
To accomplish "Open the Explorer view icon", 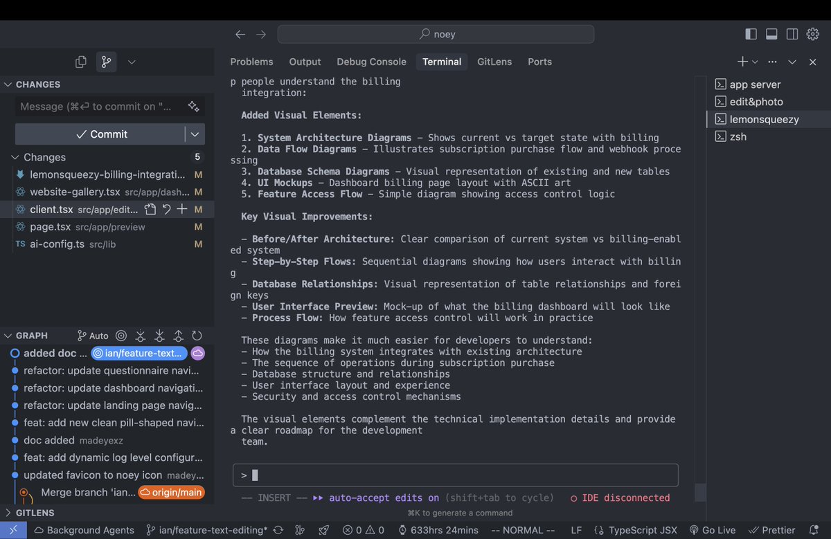I will click(x=81, y=62).
